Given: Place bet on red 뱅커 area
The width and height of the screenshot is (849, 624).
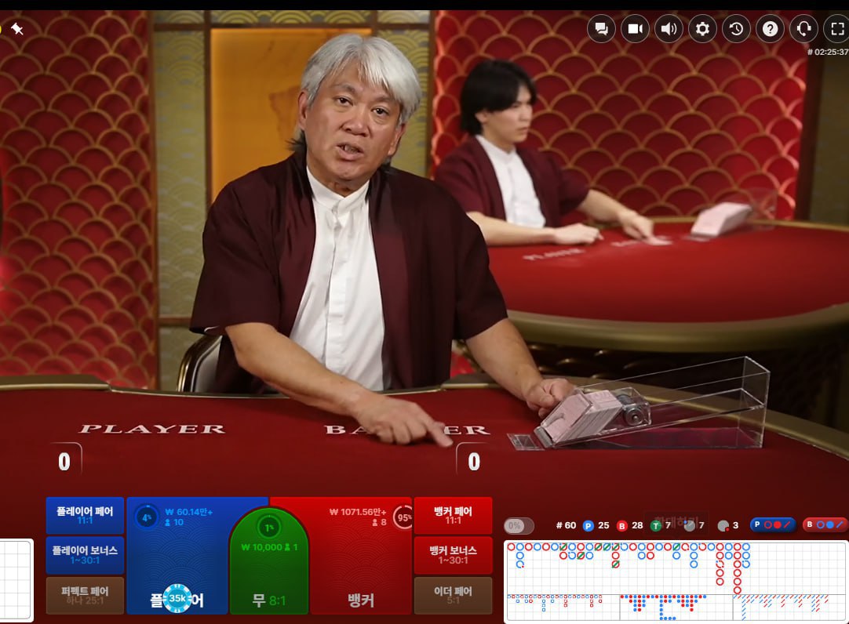Looking at the screenshot, I should pyautogui.click(x=361, y=557).
